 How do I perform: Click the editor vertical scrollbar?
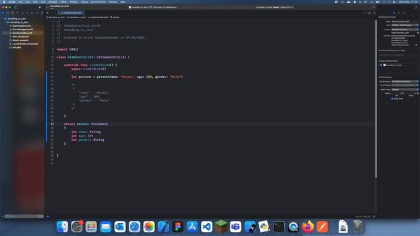(376, 99)
